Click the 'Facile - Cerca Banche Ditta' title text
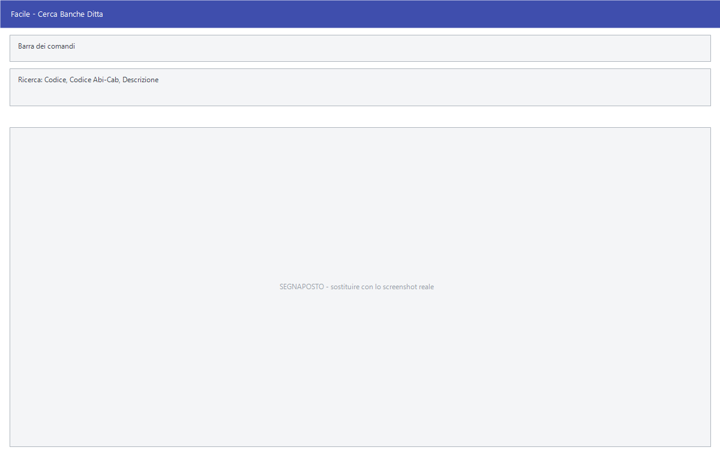Screen dimensions: 720x456 pos(57,14)
